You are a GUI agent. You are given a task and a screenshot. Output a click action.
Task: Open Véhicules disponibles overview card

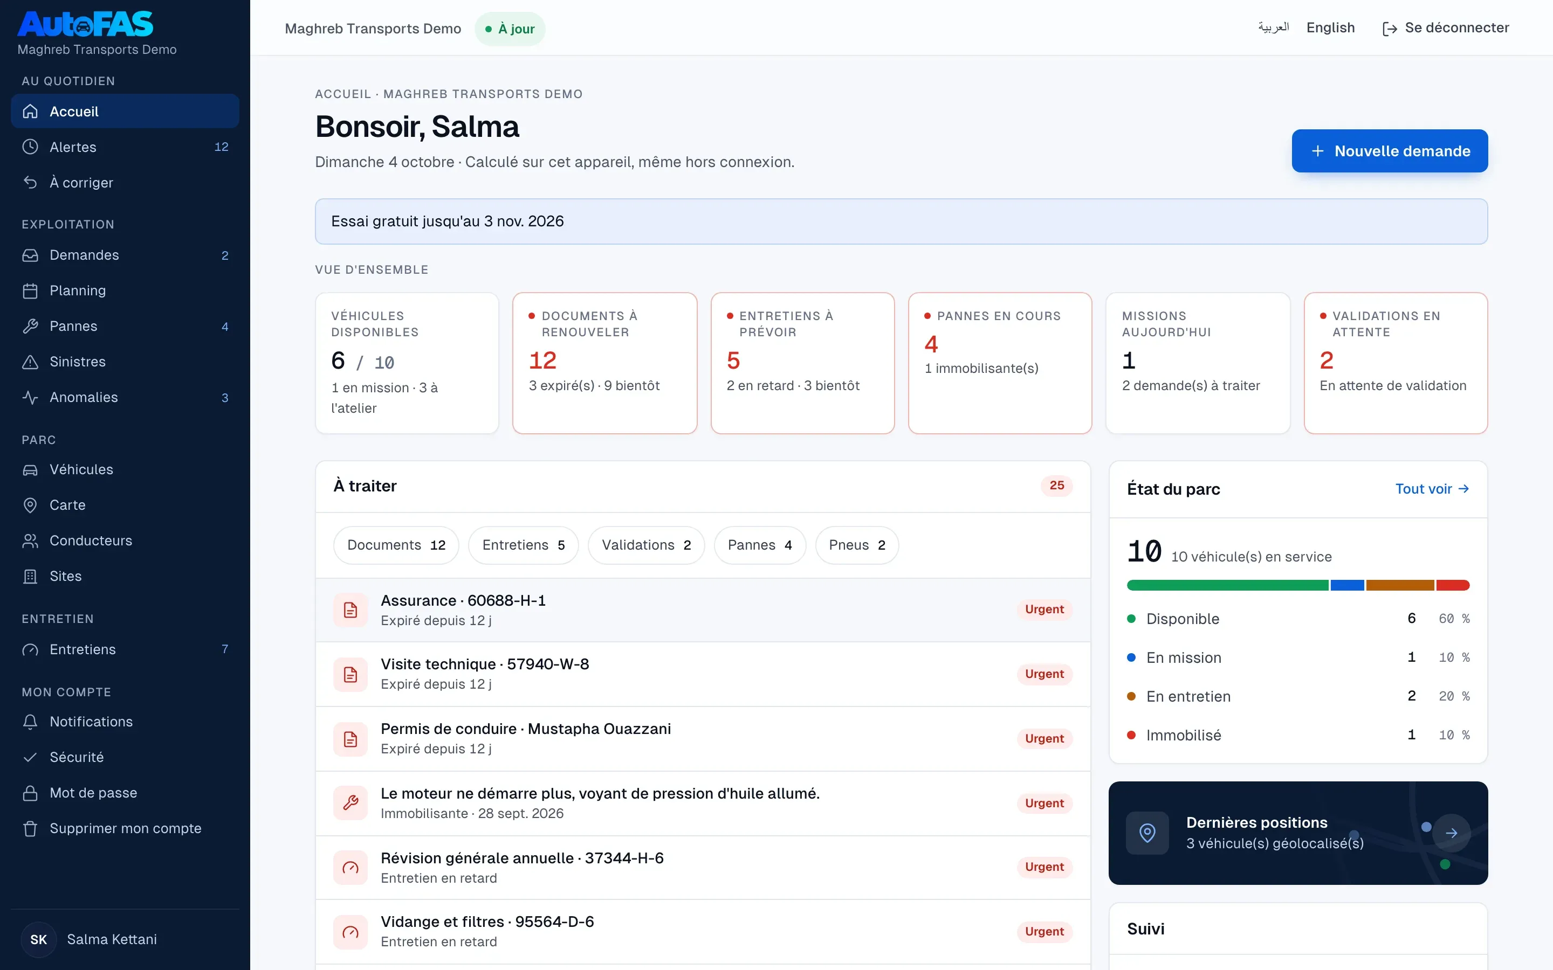pos(407,363)
